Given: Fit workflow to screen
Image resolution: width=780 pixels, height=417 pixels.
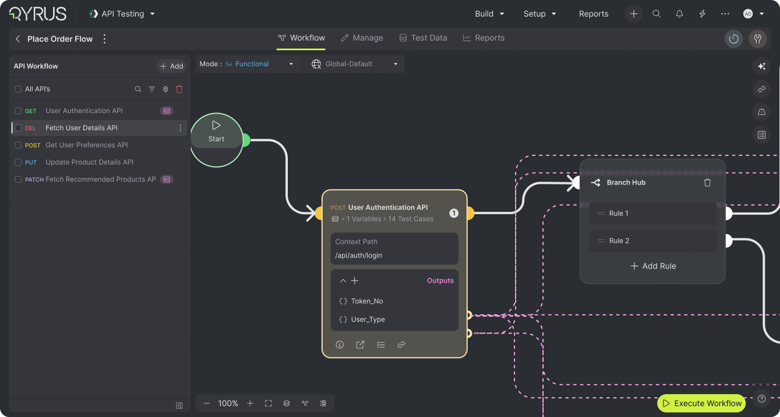Looking at the screenshot, I should 268,403.
